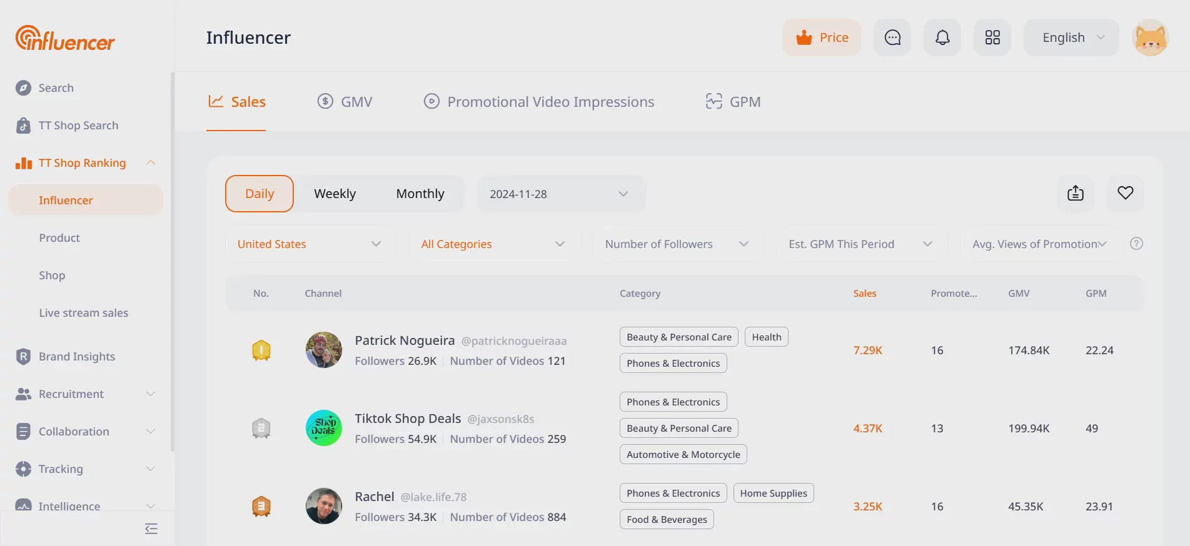1190x546 pixels.
Task: Click the heart favorite icon
Action: (1126, 193)
